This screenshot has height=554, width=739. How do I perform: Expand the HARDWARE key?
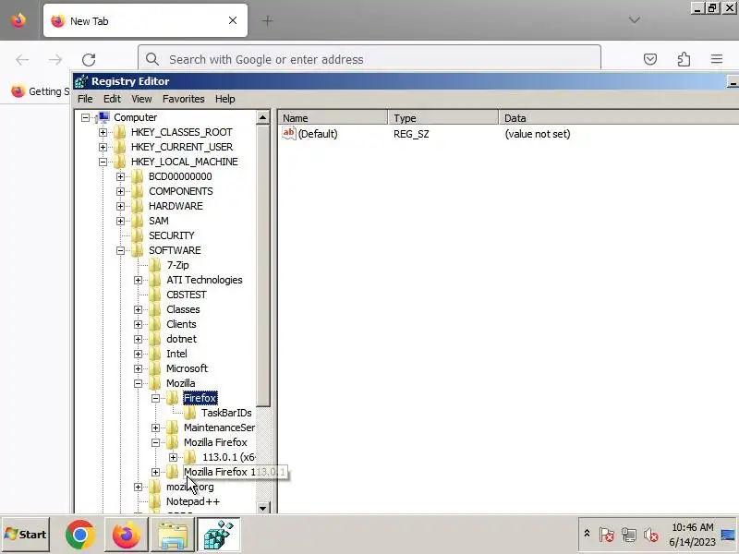click(120, 206)
